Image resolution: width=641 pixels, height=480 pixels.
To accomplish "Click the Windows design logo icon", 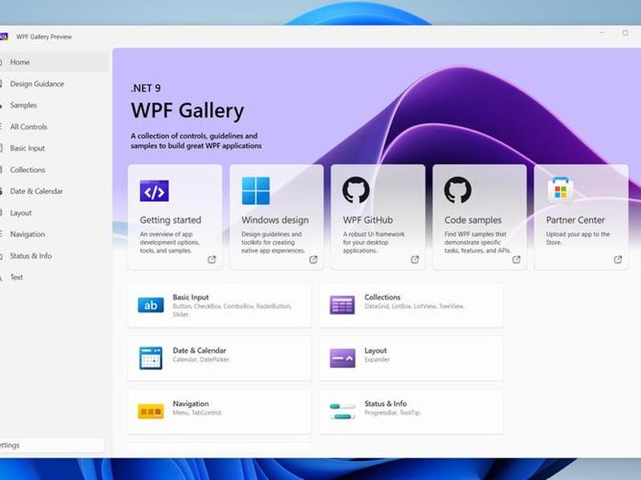I will pos(256,190).
